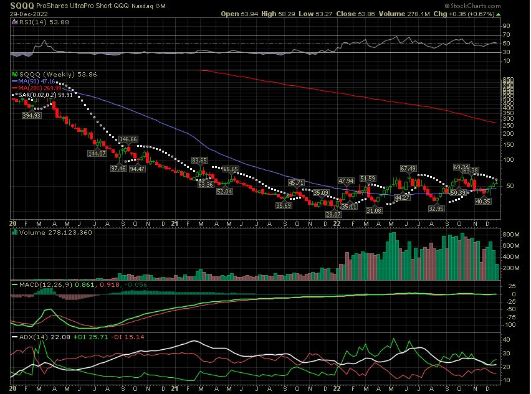Click the 40.35 price annotation
The width and height of the screenshot is (531, 394).
(x=483, y=201)
